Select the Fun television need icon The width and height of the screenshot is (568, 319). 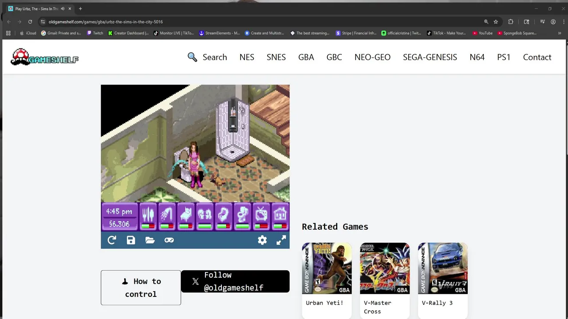[x=261, y=215]
